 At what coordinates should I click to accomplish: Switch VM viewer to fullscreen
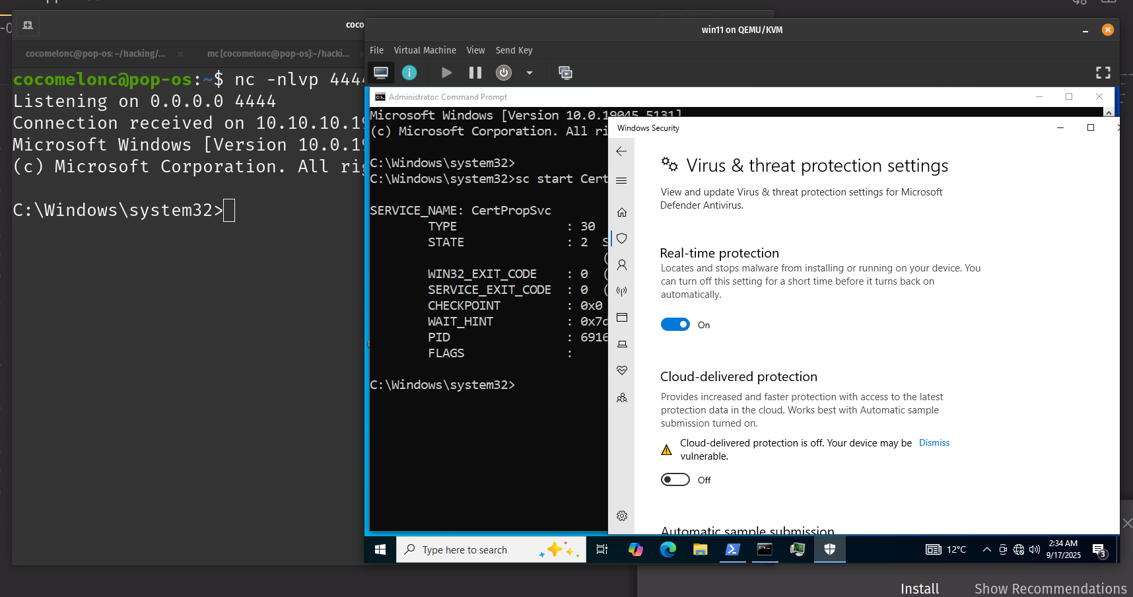(x=1103, y=73)
